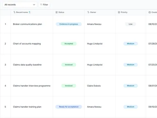Click the Ready for acceptance status badge
This screenshot has height=118, width=157.
69,107
